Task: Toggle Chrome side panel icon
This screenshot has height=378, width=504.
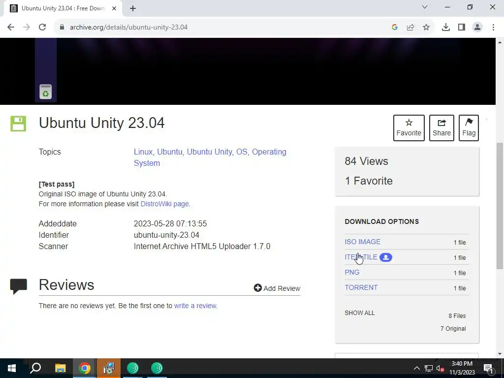Action: click(x=462, y=28)
